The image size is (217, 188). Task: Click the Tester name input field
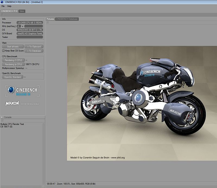pos(30,37)
